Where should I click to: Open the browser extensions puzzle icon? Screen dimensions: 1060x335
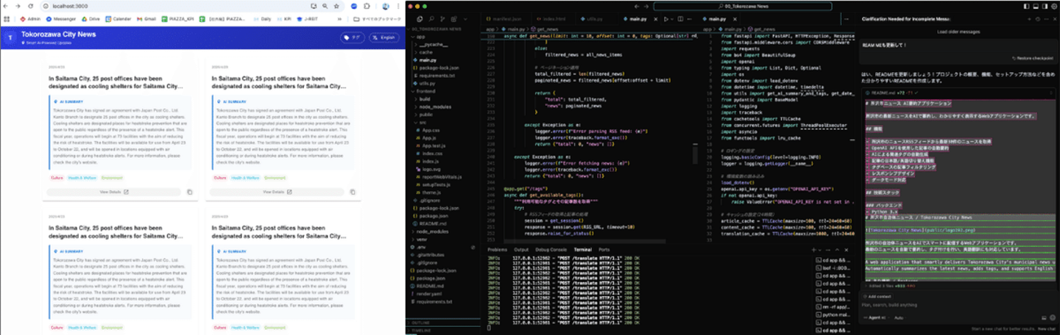pos(366,6)
